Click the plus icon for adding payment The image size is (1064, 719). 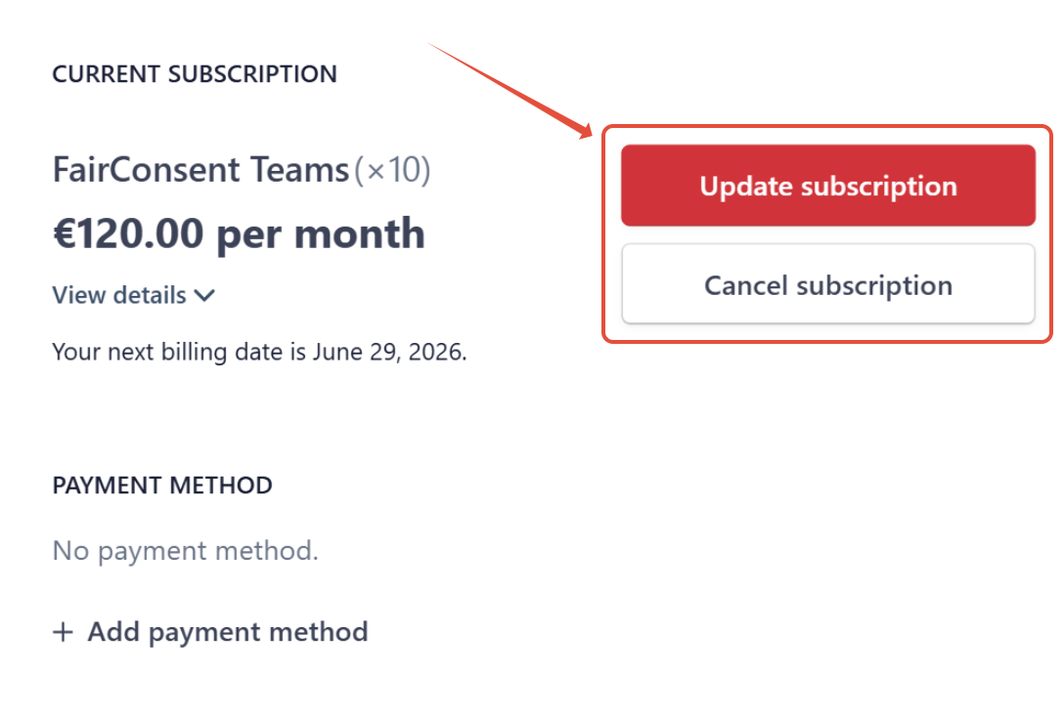click(x=63, y=632)
